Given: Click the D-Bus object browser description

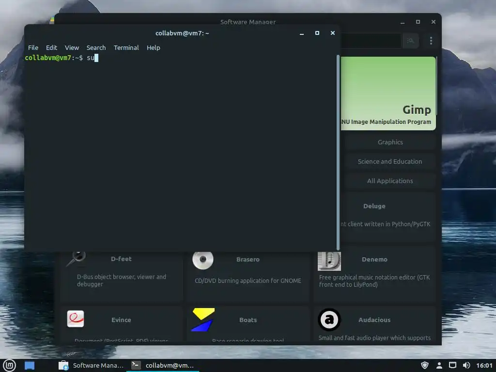Looking at the screenshot, I should coord(122,280).
